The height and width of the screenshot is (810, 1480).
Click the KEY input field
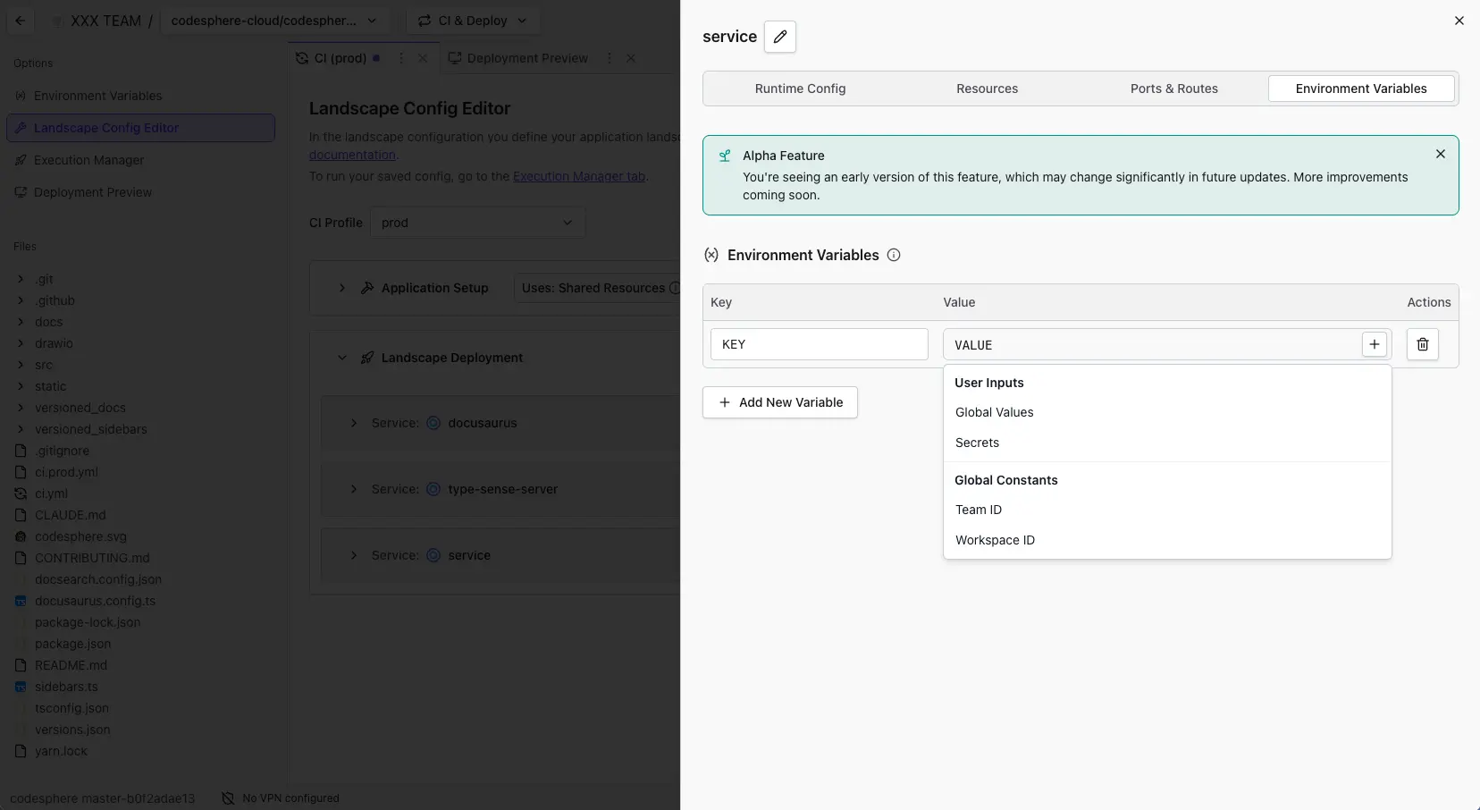point(819,344)
